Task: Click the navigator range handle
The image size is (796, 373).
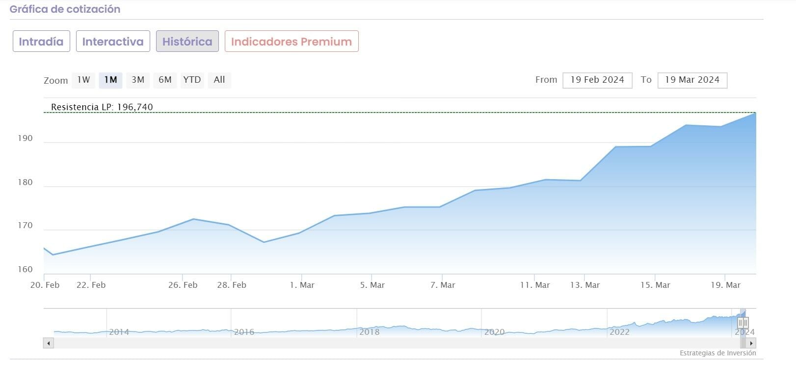Action: click(743, 323)
